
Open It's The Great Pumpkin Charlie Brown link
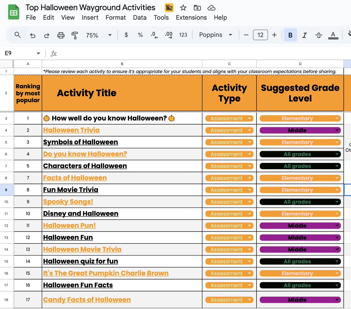click(x=106, y=273)
